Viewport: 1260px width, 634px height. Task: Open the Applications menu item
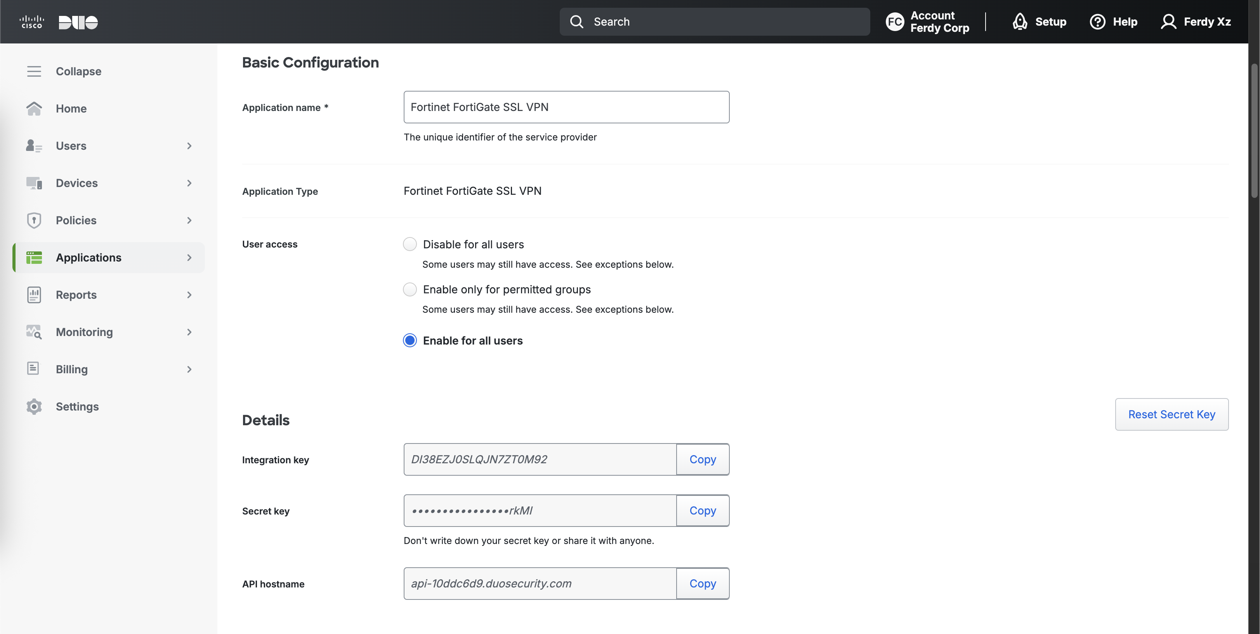89,258
